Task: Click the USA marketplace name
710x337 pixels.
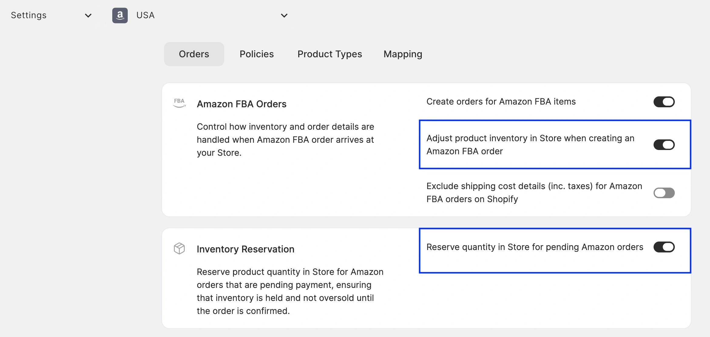Action: 145,15
